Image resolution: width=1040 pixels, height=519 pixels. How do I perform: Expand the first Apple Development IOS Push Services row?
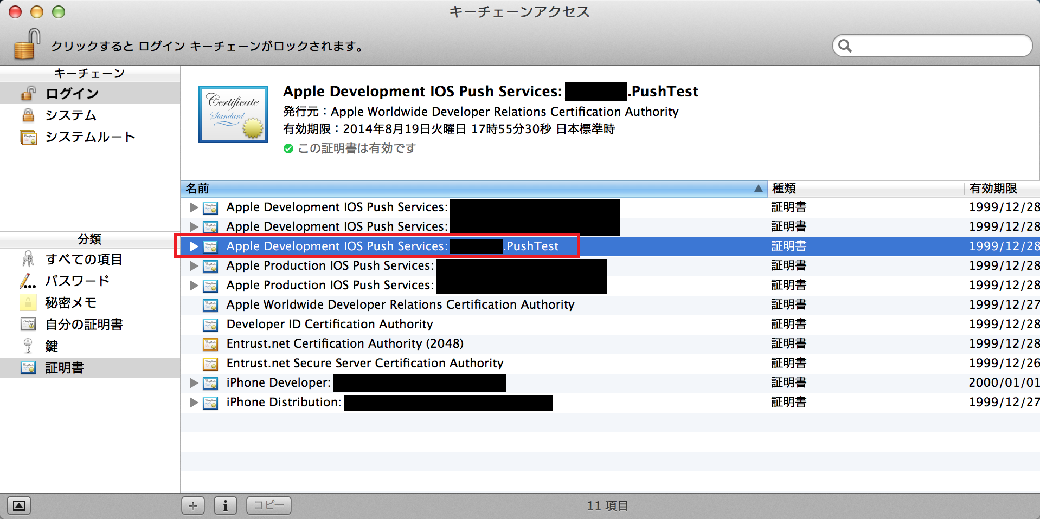(x=194, y=207)
